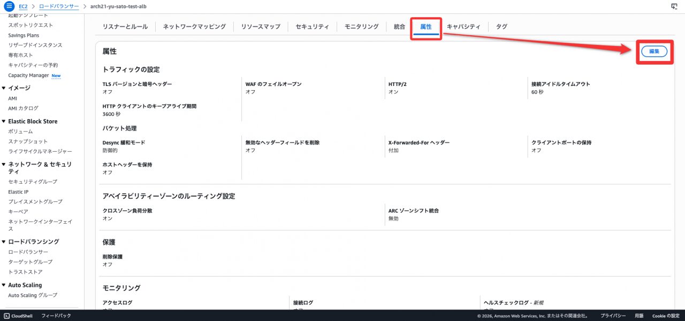Collapse the イメージ sidebar section
The image size is (685, 321).
coord(4,88)
